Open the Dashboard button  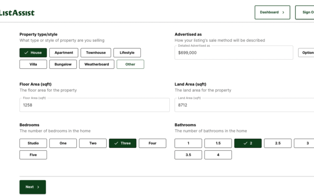click(x=272, y=12)
